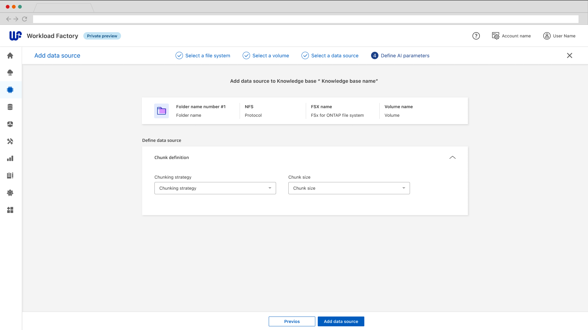
Task: Go to Select a data source step
Action: click(330, 55)
